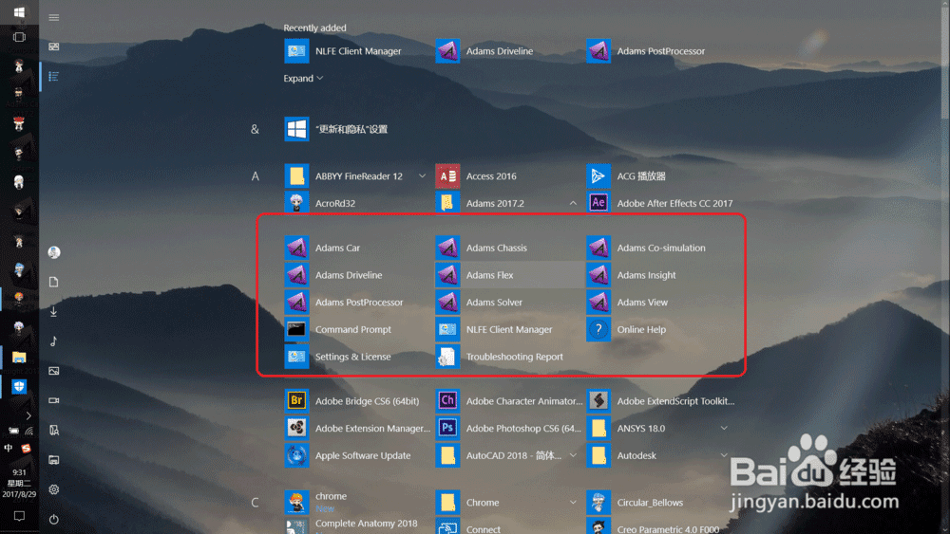Open Adobe Extension Manager
This screenshot has width=950, height=534.
coord(357,428)
